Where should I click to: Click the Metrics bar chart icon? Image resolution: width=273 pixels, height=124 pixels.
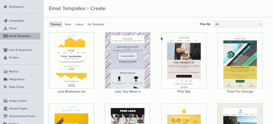[x=5, y=72]
